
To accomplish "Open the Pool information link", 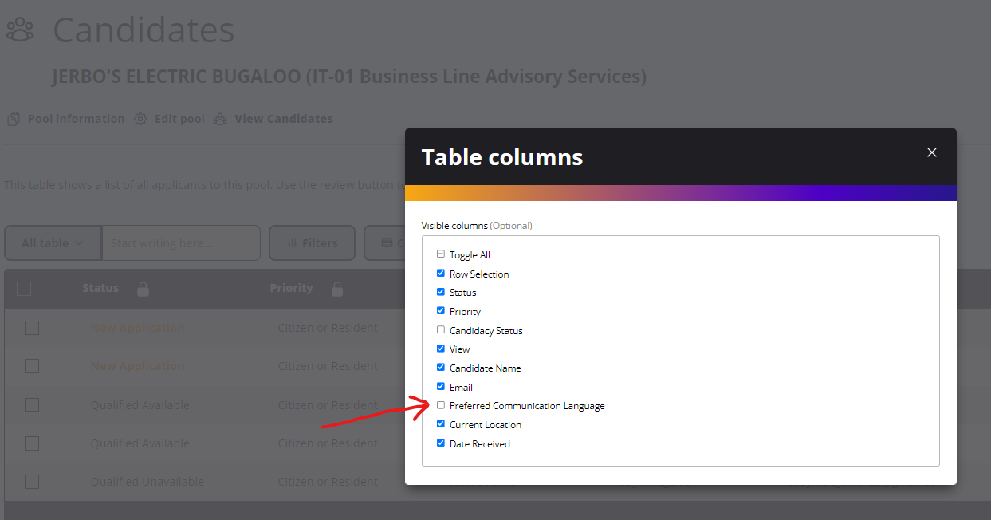I will (76, 118).
